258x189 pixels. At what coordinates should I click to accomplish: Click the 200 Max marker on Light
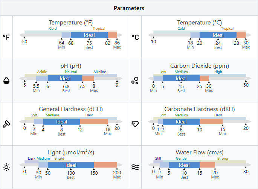pyautogui.click(x=117, y=175)
